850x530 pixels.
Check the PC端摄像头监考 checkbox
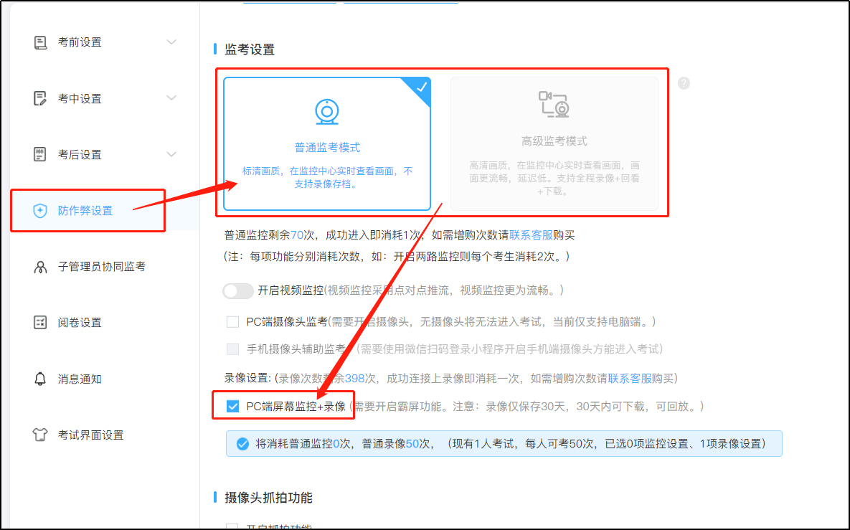(232, 322)
